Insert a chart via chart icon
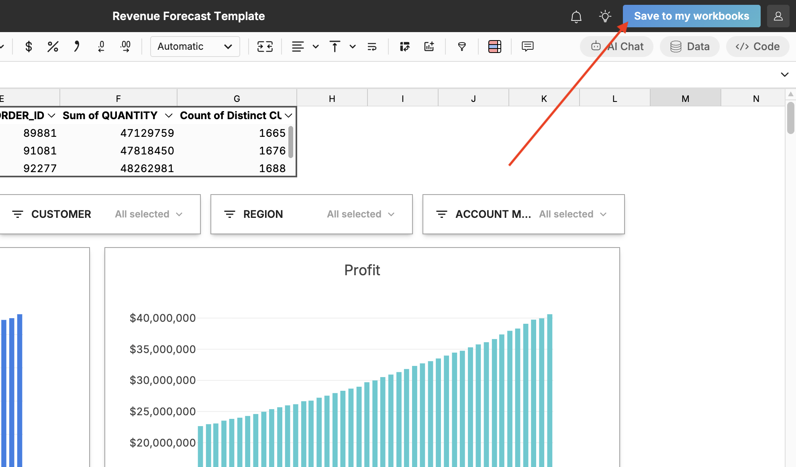The width and height of the screenshot is (796, 467). (429, 47)
